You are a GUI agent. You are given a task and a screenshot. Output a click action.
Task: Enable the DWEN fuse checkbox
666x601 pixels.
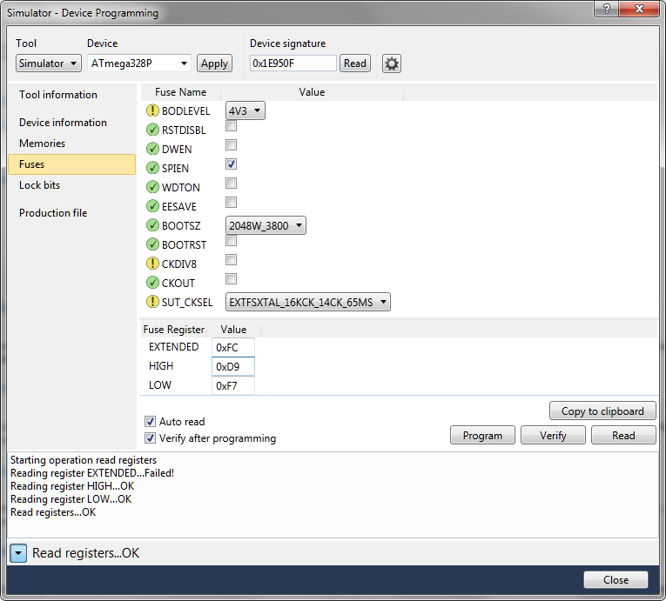231,144
